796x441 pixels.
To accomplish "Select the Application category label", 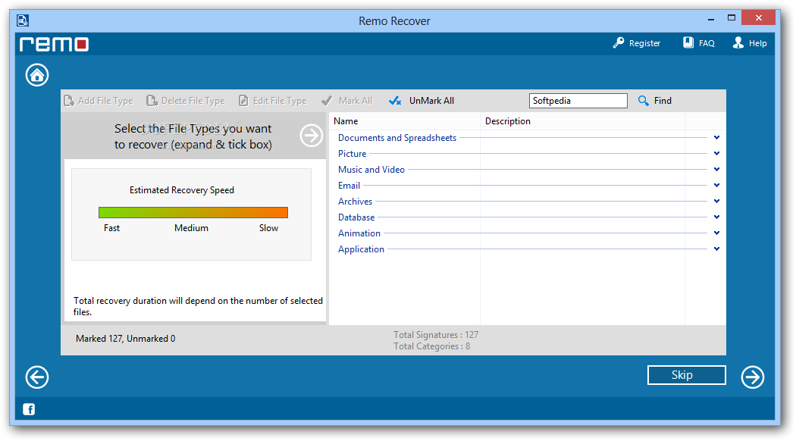I will (362, 249).
